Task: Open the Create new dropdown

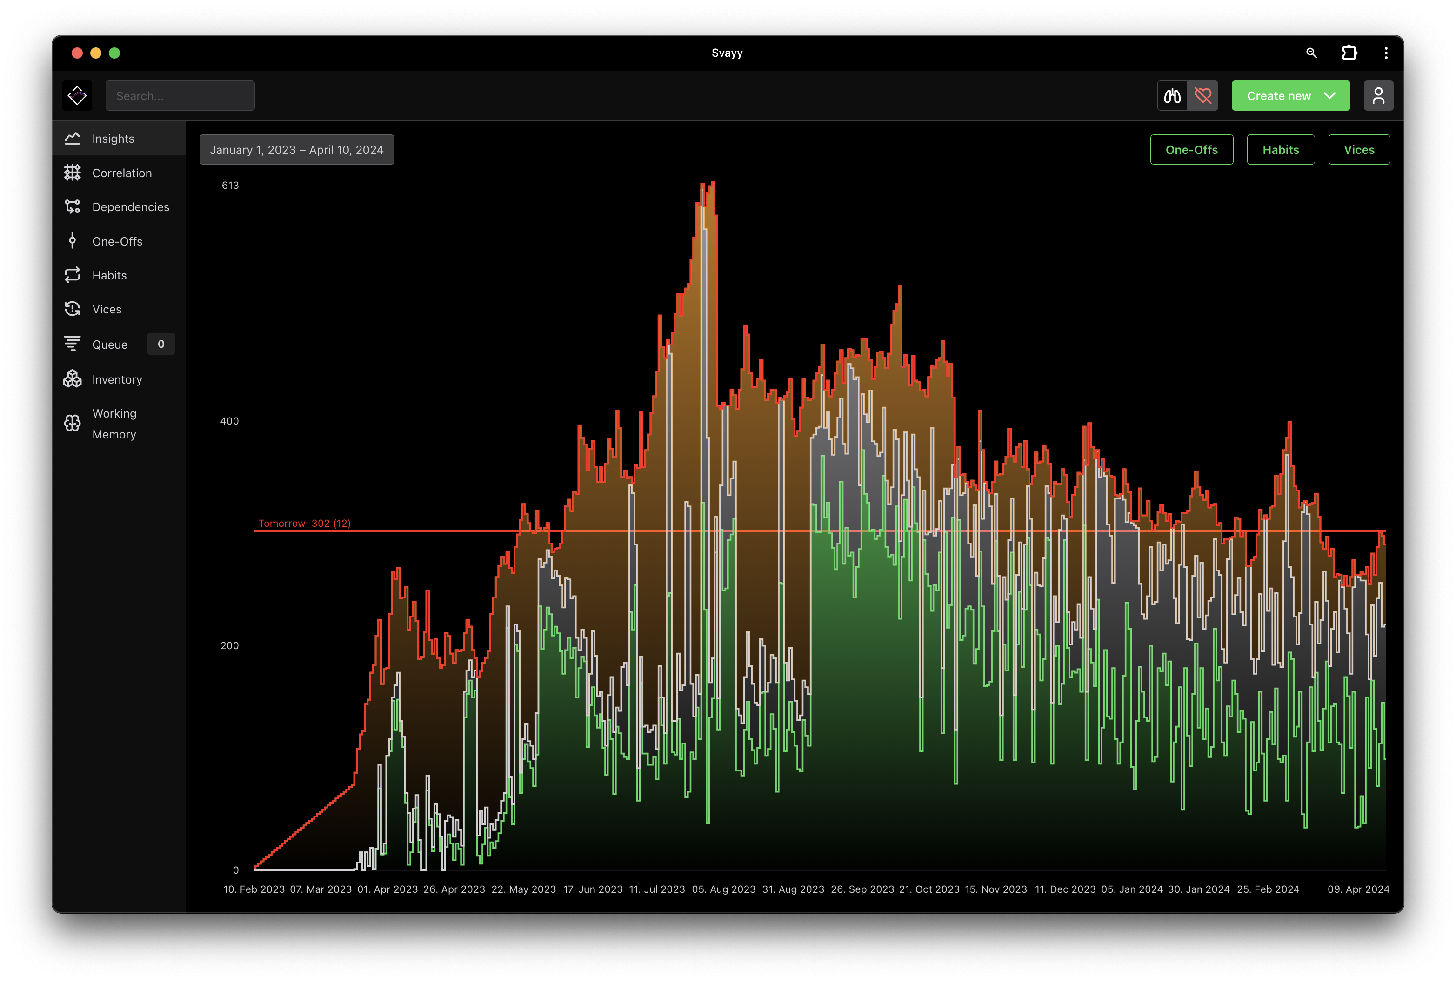Action: tap(1290, 96)
